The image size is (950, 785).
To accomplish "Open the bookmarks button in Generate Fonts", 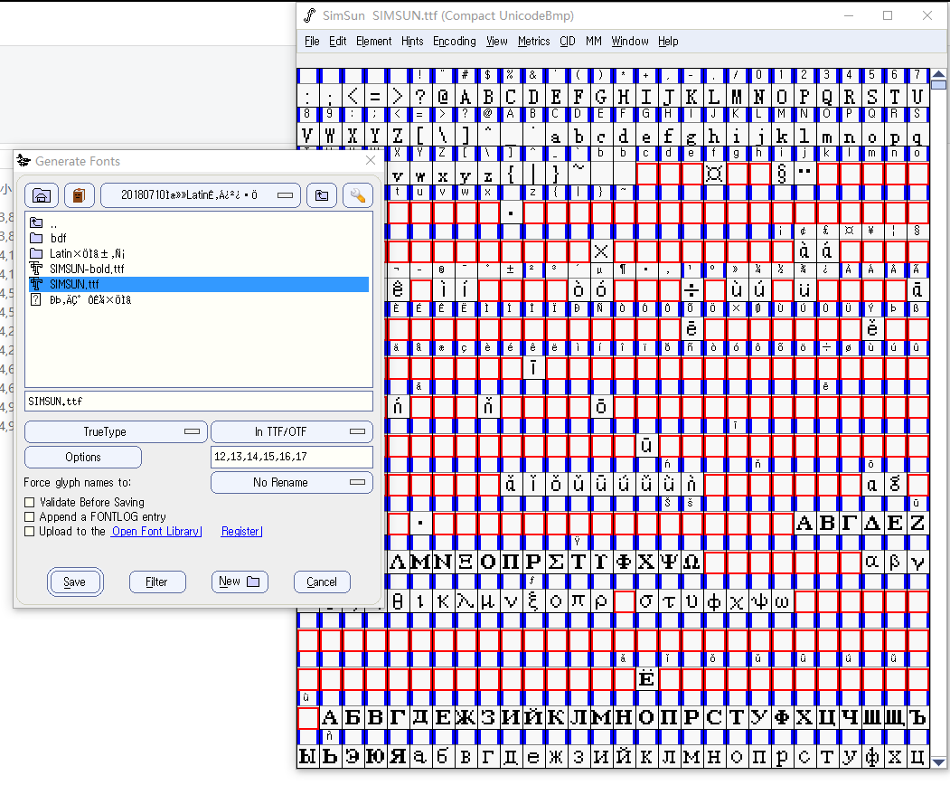I will 79,195.
